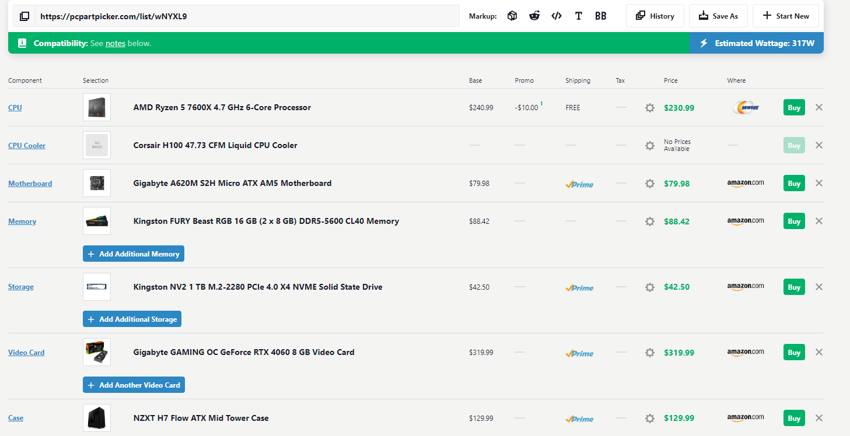Click the Estimated Wattage 317W indicator

pyautogui.click(x=757, y=43)
